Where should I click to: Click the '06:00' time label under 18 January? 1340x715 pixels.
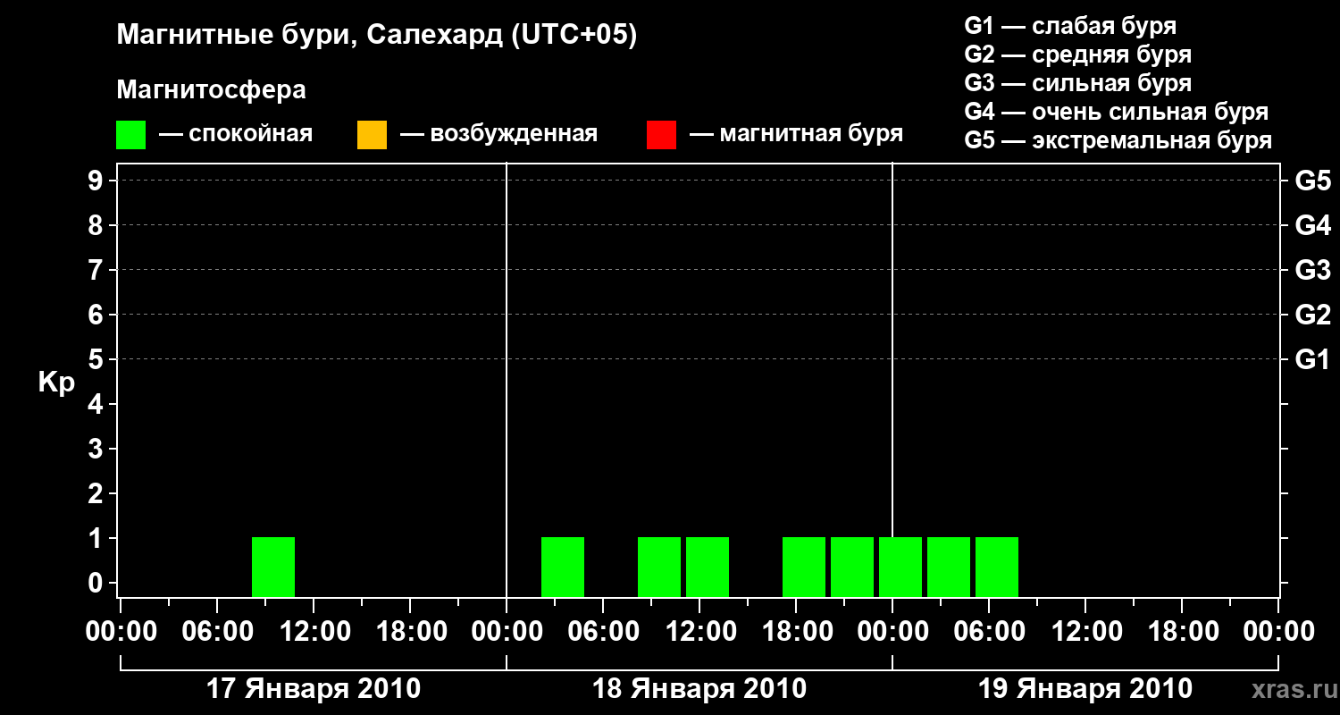click(603, 632)
